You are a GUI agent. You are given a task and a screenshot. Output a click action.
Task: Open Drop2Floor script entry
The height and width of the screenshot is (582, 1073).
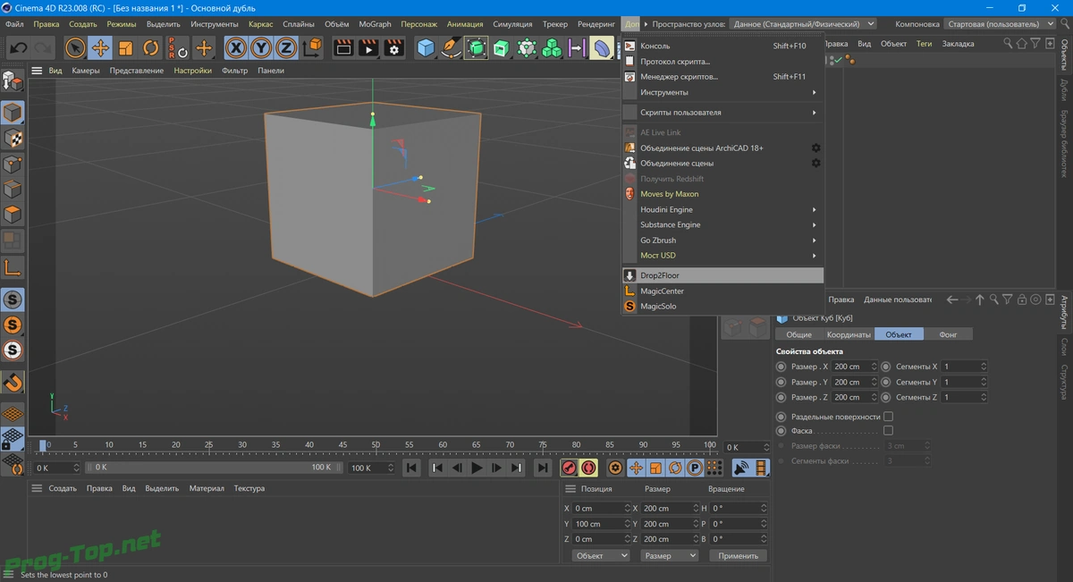click(722, 275)
